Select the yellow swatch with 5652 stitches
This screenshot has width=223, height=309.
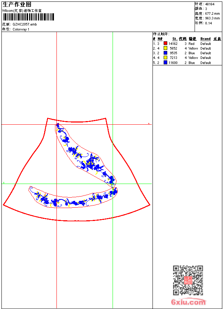(x=165, y=48)
